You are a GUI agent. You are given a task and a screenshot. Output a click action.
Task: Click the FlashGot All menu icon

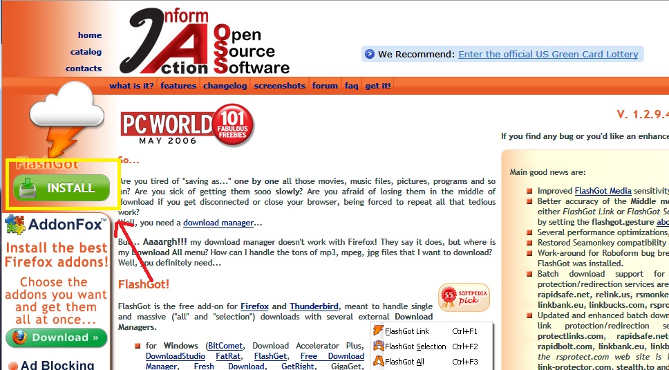point(378,361)
